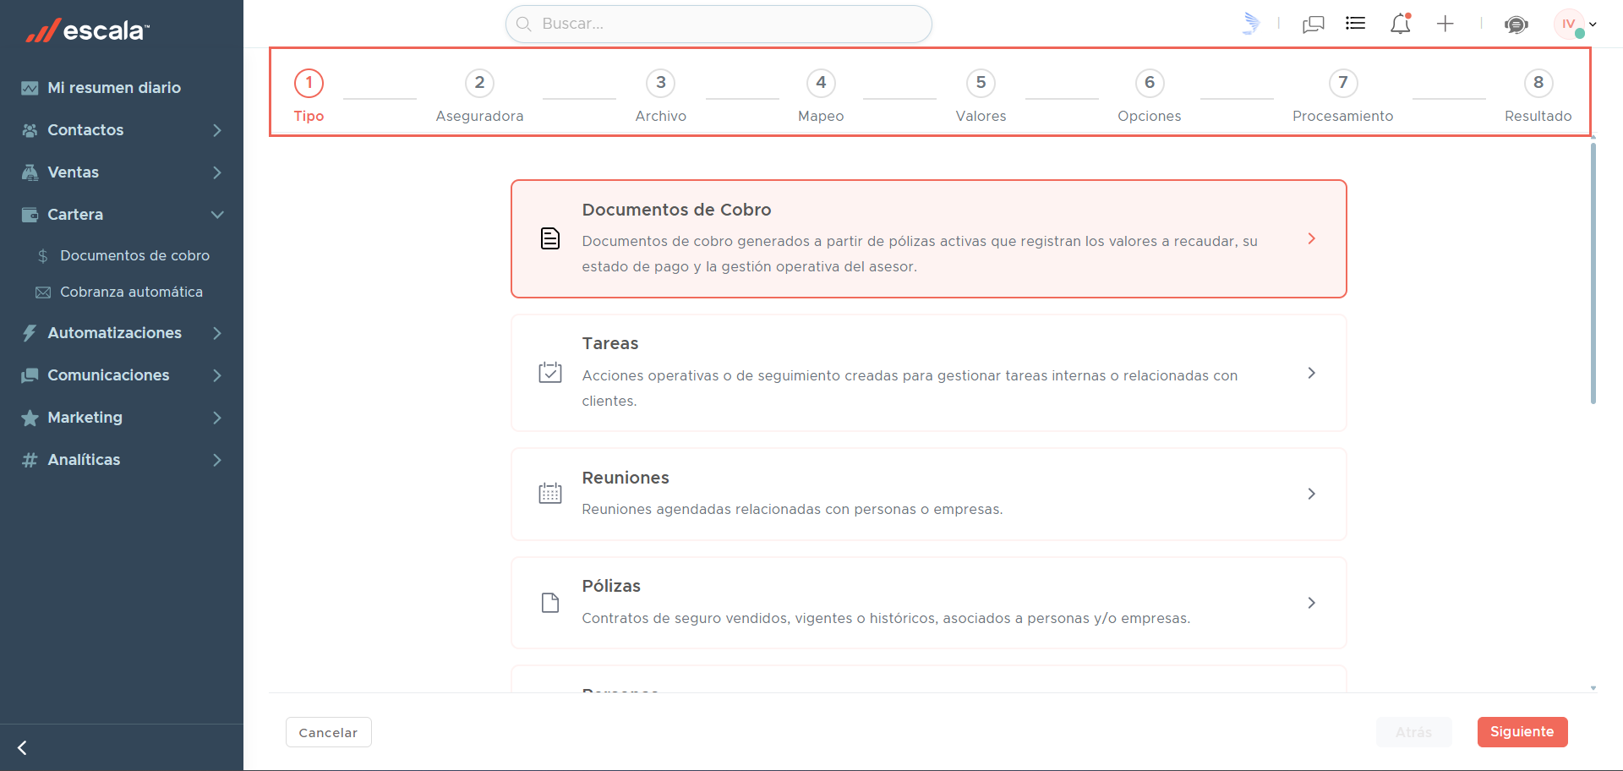Expand the Contactos menu chevron
The height and width of the screenshot is (771, 1623).
click(217, 130)
